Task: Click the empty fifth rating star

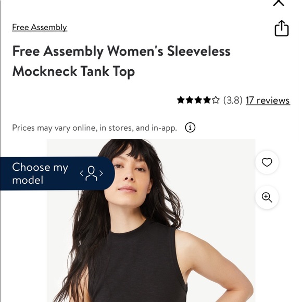Action: (x=216, y=100)
